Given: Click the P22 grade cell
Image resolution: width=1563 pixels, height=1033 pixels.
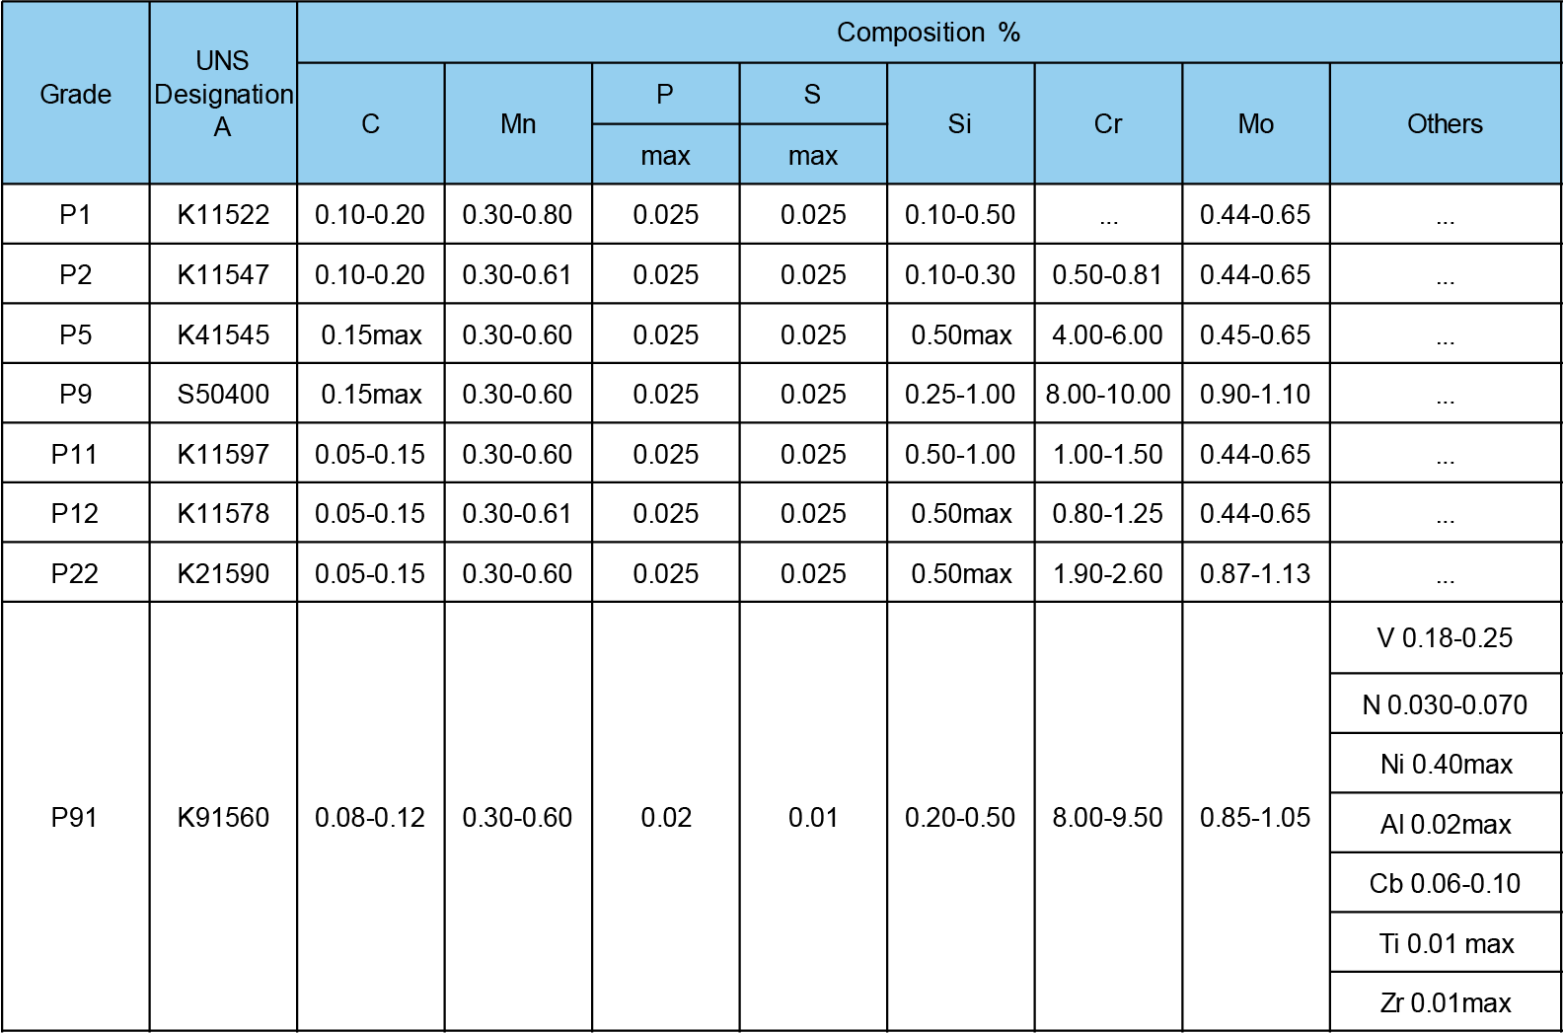Looking at the screenshot, I should click(75, 573).
